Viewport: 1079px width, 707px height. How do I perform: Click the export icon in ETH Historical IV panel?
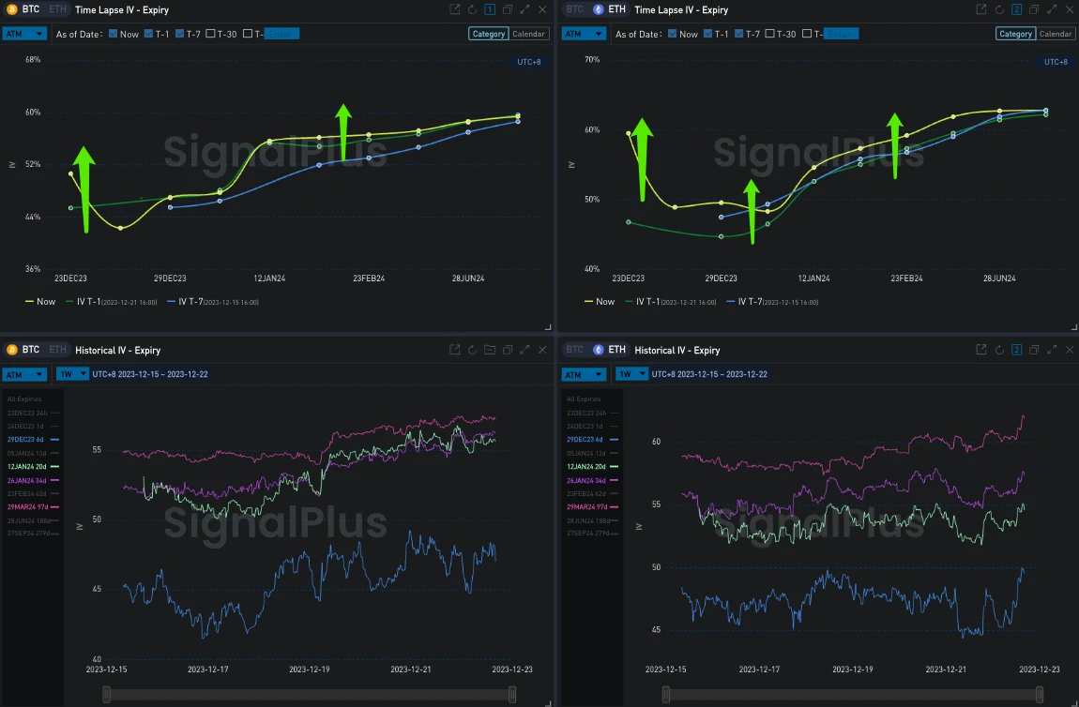coord(980,350)
